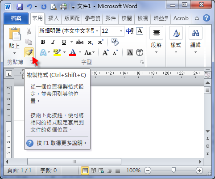The width and height of the screenshot is (215, 179).
Task: Switch to the Insert tab
Action: pos(54,18)
